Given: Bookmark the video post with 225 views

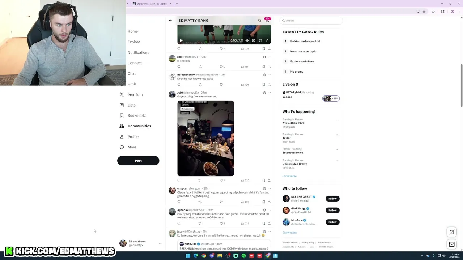Looking at the screenshot, I should tap(264, 48).
